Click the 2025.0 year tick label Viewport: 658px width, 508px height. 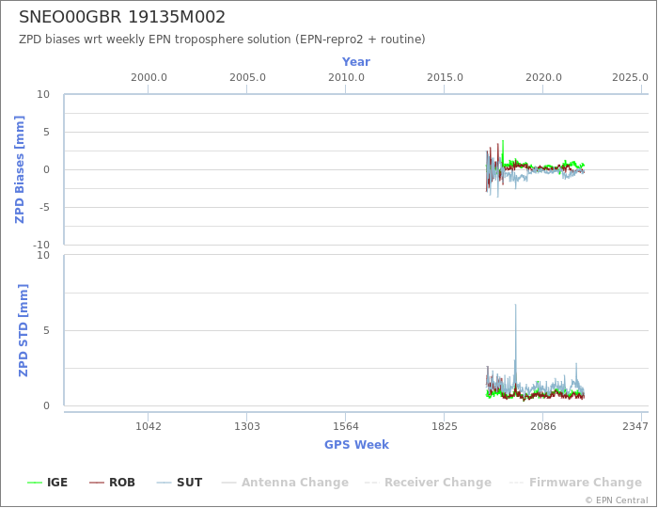630,78
